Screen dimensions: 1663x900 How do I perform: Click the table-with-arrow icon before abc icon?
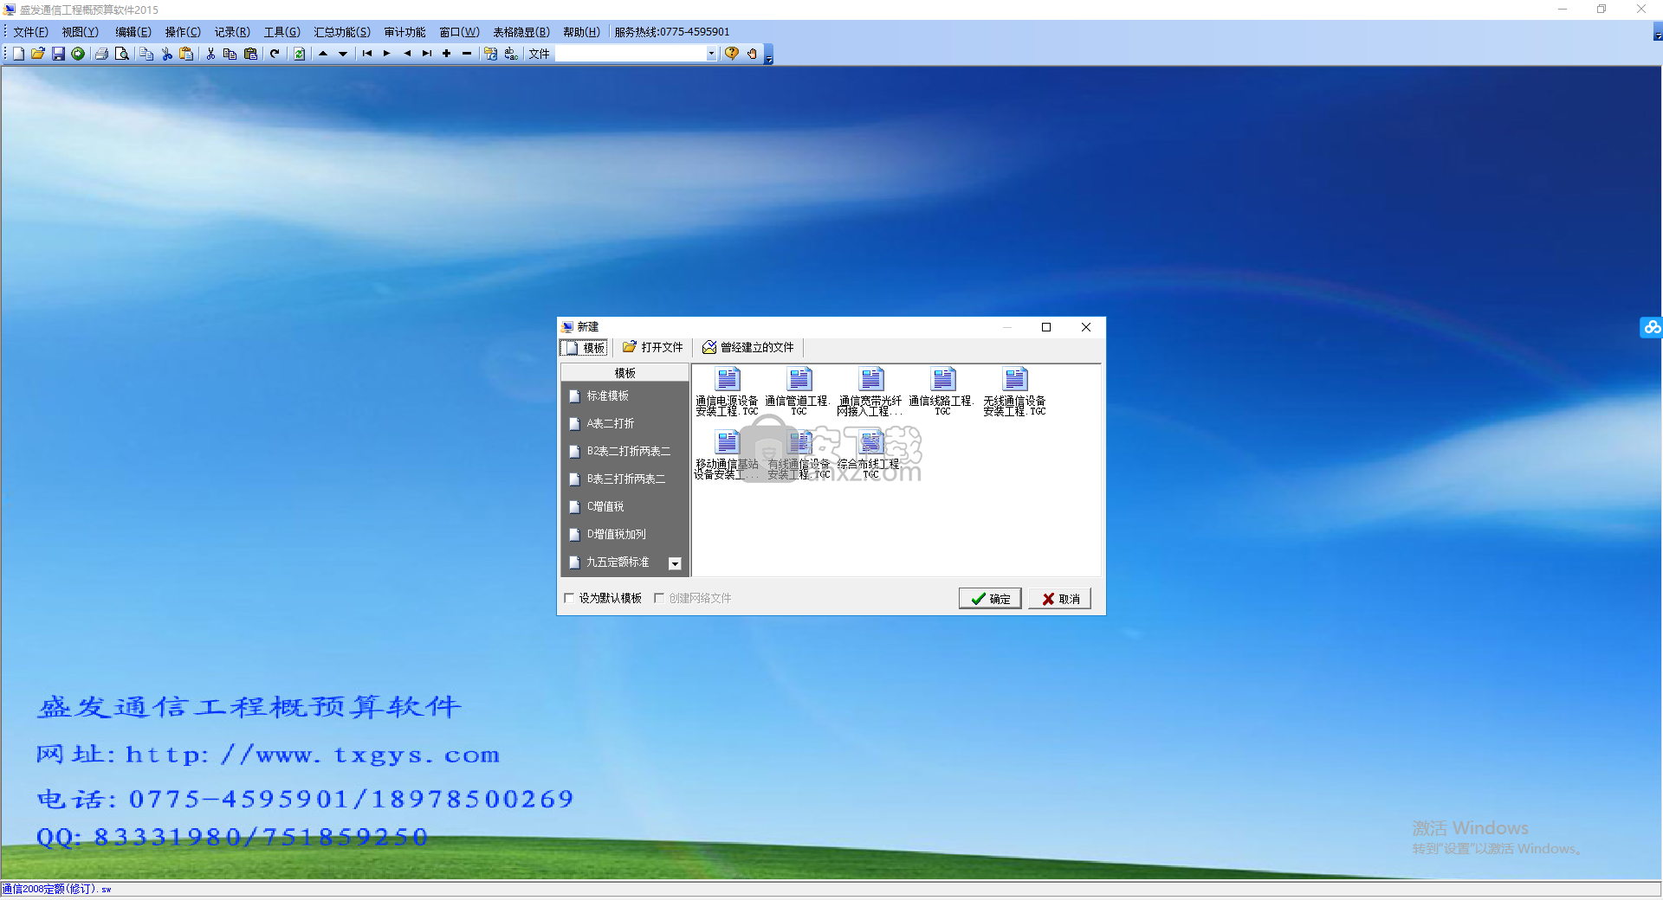coord(490,54)
